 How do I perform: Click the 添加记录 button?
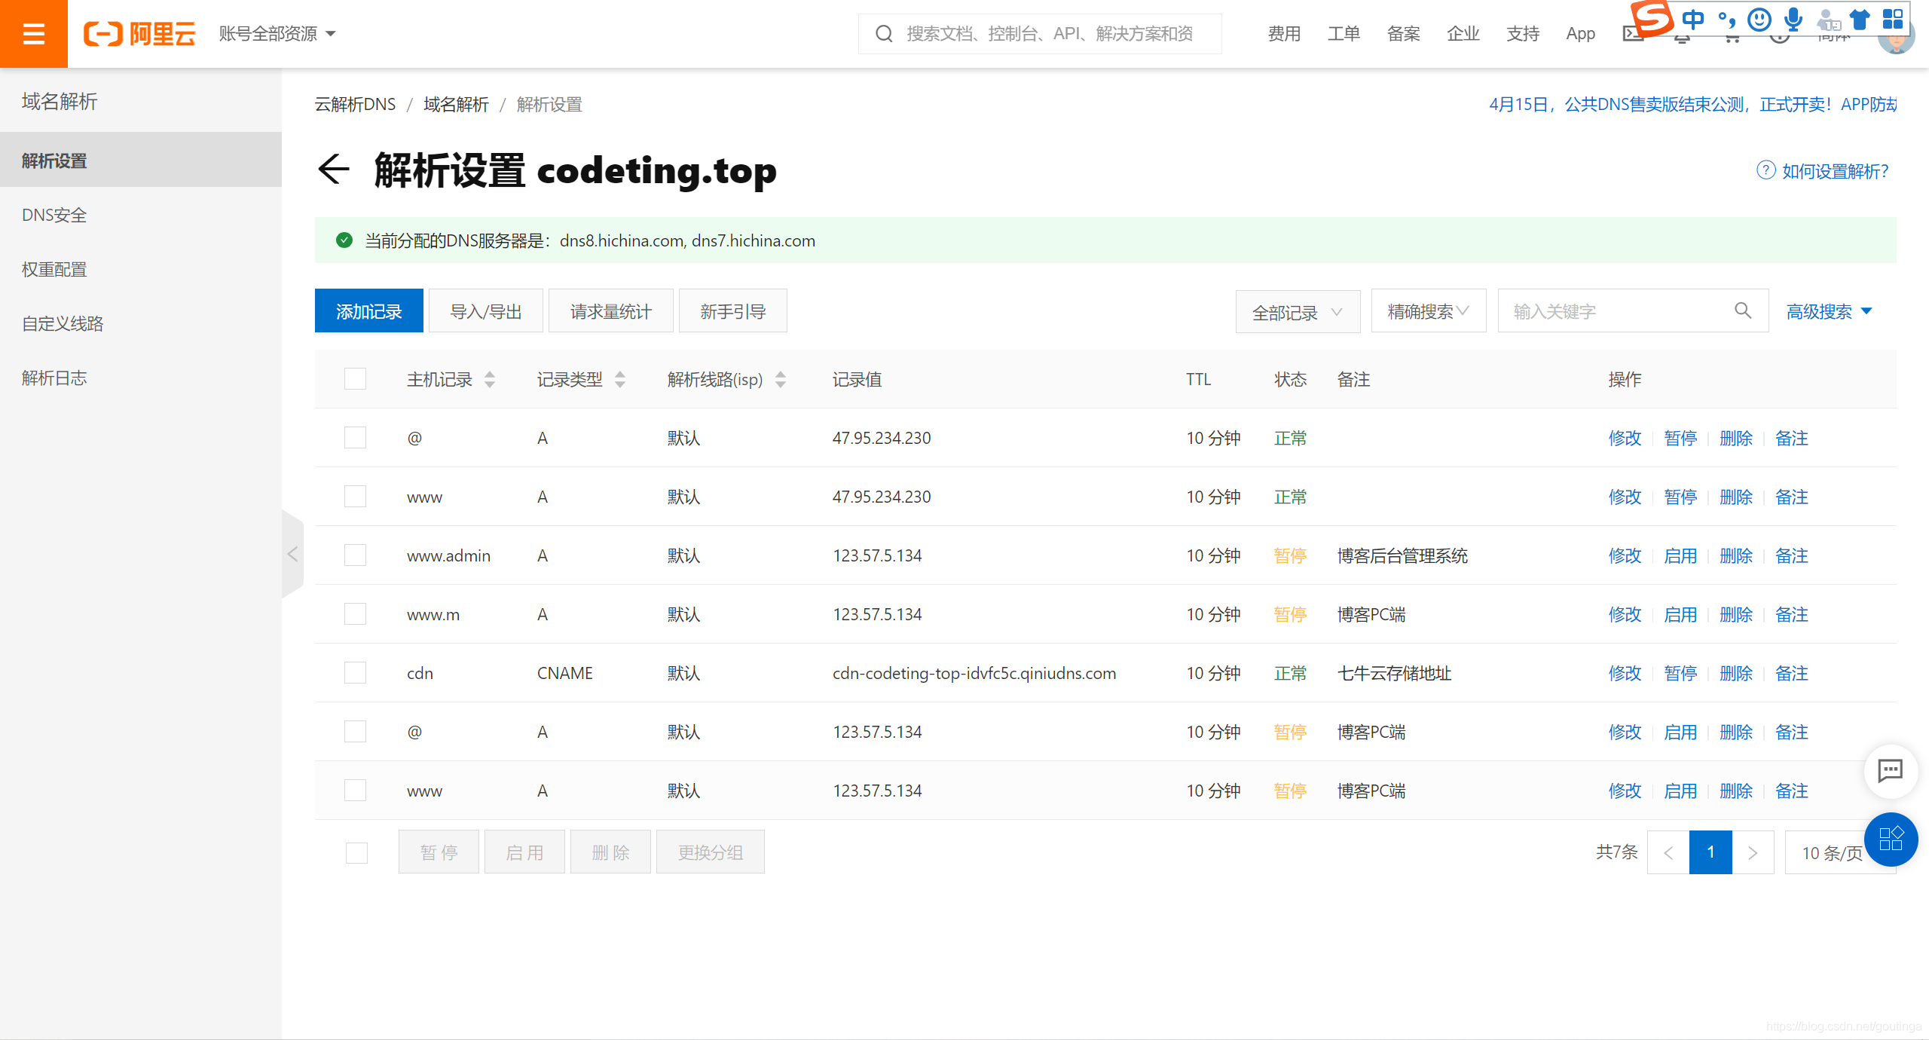coord(369,310)
